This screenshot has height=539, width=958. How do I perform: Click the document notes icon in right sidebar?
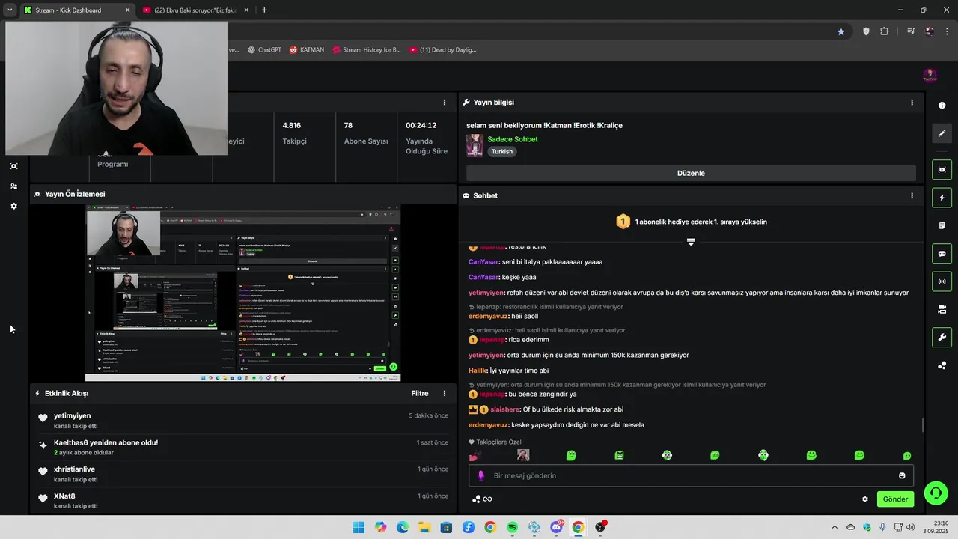pos(942,225)
